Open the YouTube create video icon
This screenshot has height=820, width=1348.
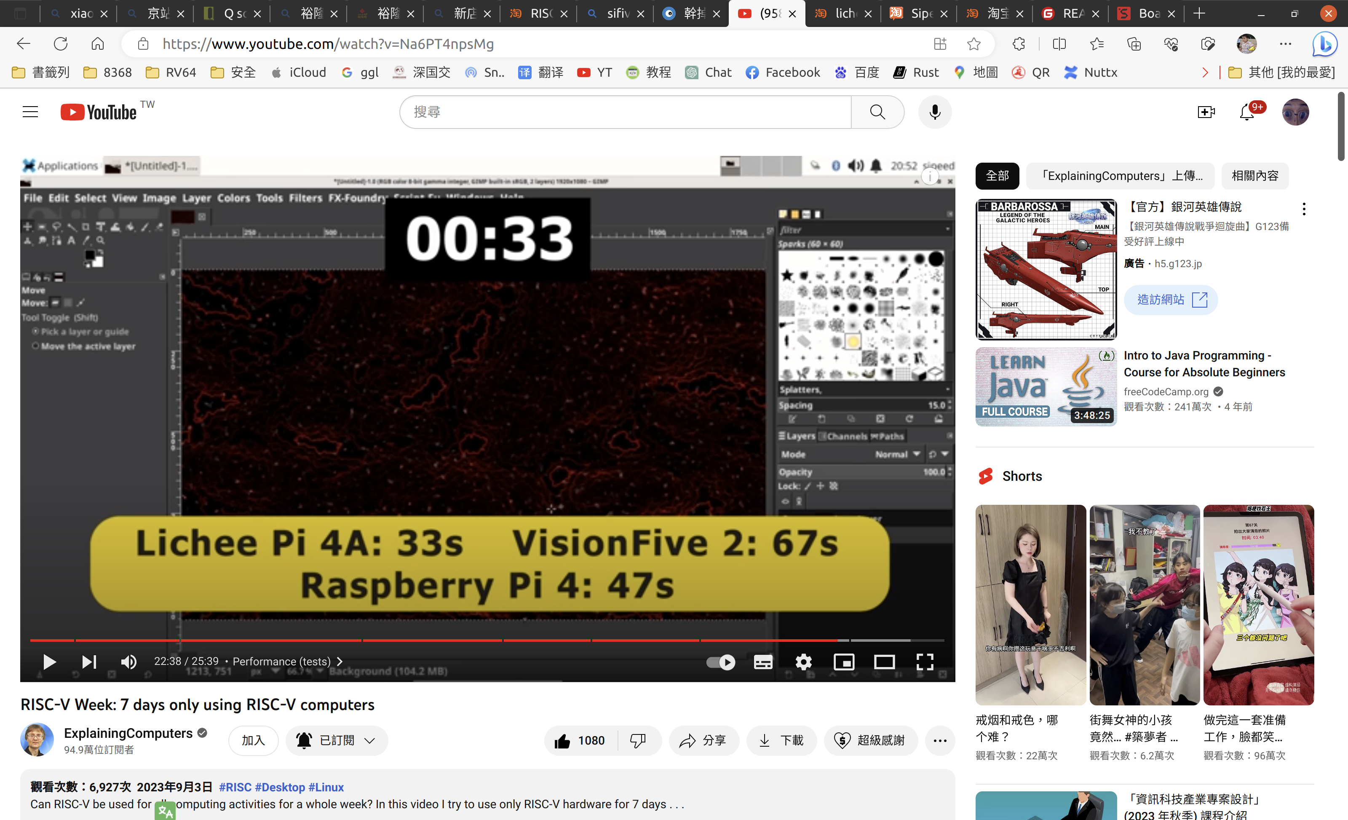pos(1206,112)
